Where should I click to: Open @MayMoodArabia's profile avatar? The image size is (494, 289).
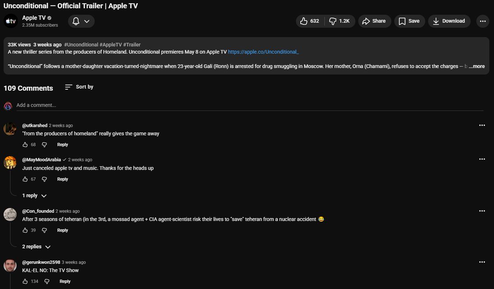click(10, 163)
